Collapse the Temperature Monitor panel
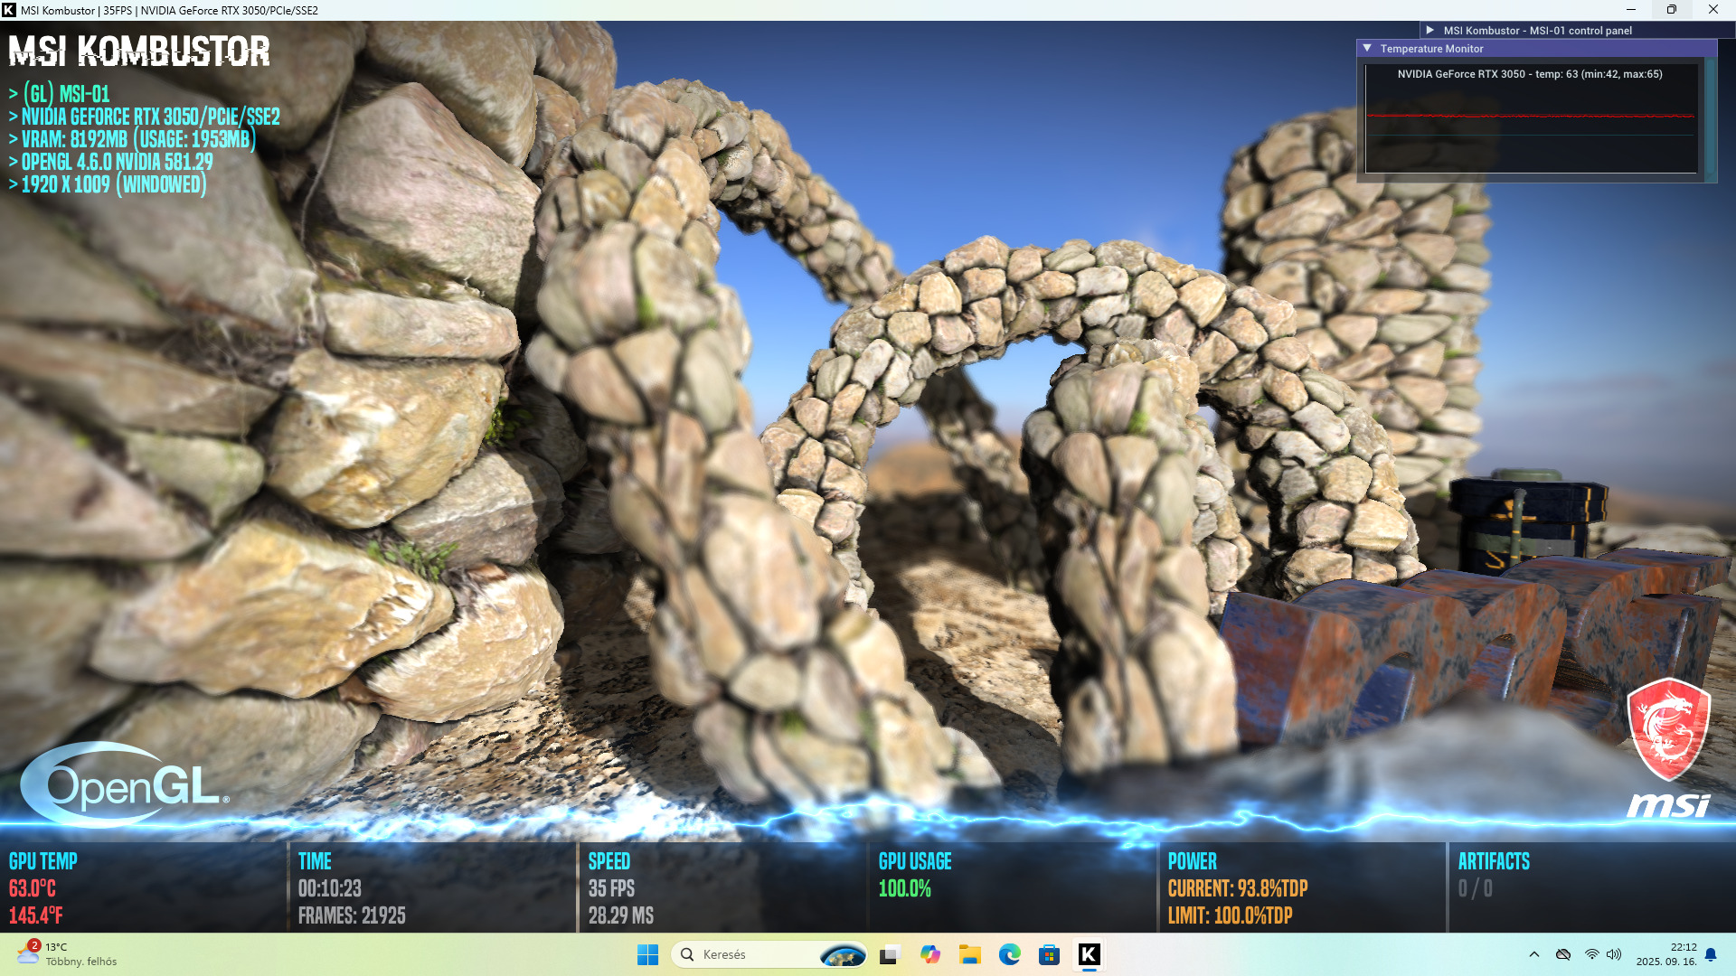Viewport: 1736px width, 976px height. (1368, 49)
